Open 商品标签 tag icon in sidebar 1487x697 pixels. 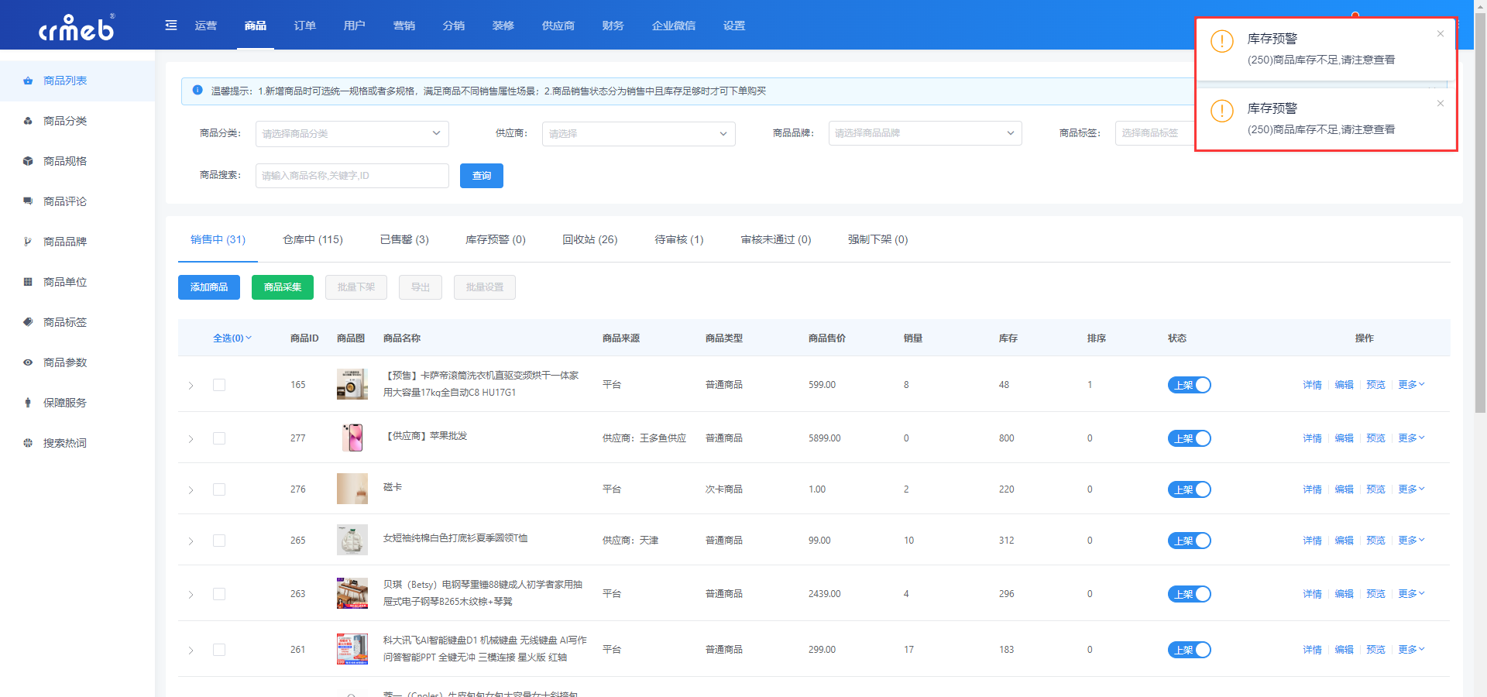click(x=28, y=322)
